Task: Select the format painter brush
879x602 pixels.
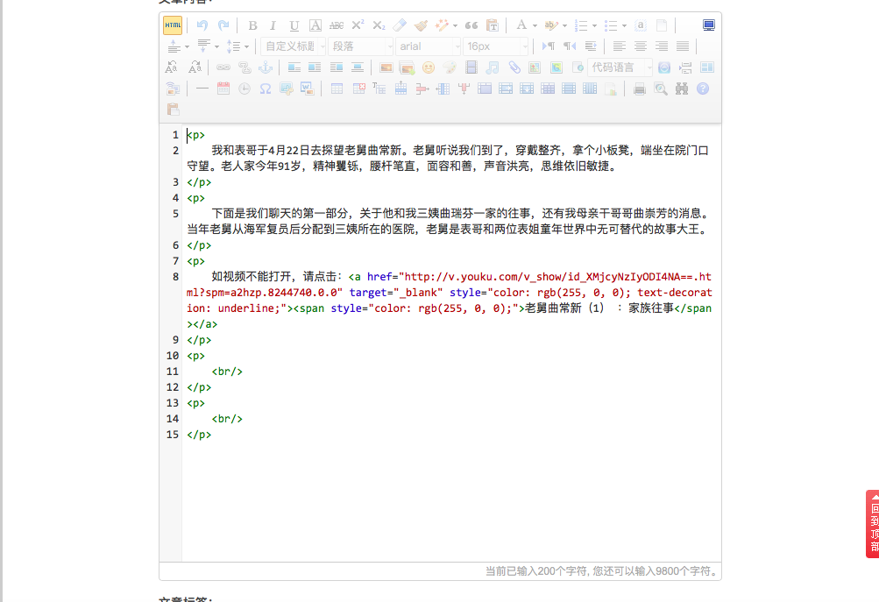Action: point(421,25)
